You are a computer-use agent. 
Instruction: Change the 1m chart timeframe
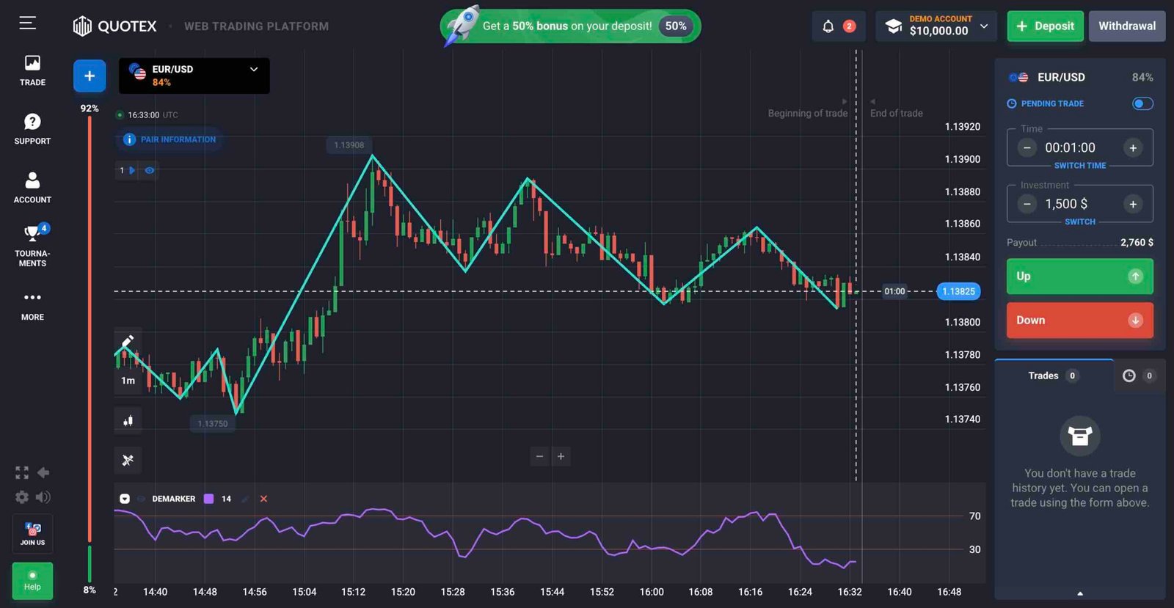[128, 381]
